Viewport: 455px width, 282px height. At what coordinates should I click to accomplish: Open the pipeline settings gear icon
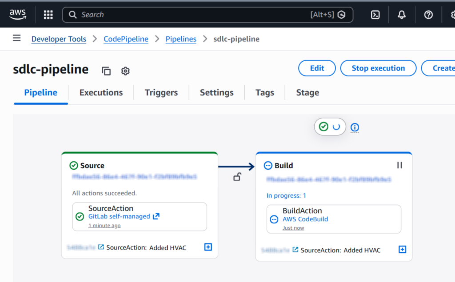(125, 71)
